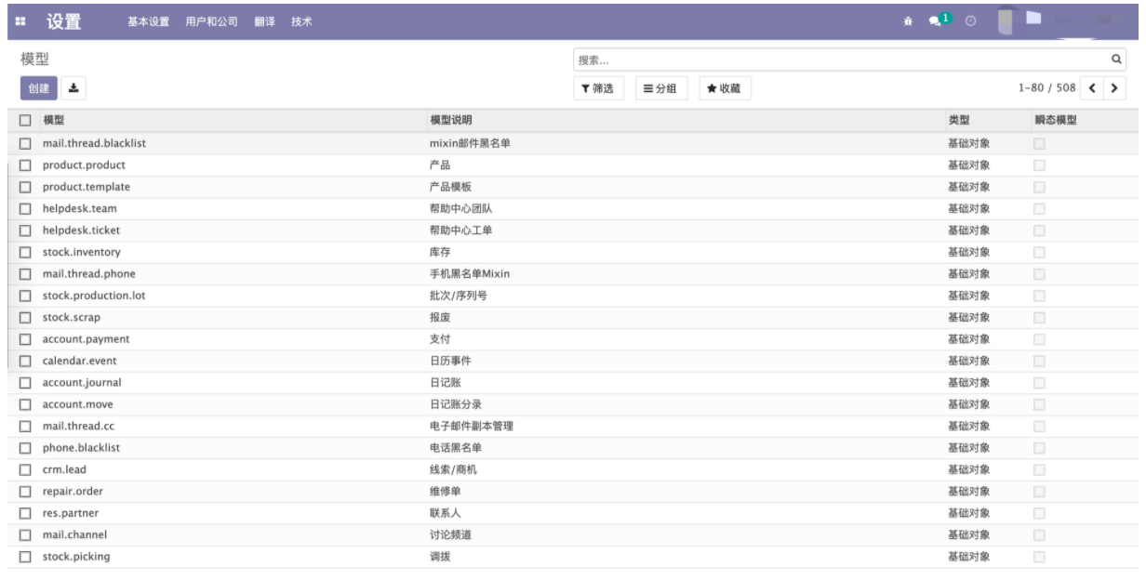Go to next page arrow

[x=1113, y=88]
